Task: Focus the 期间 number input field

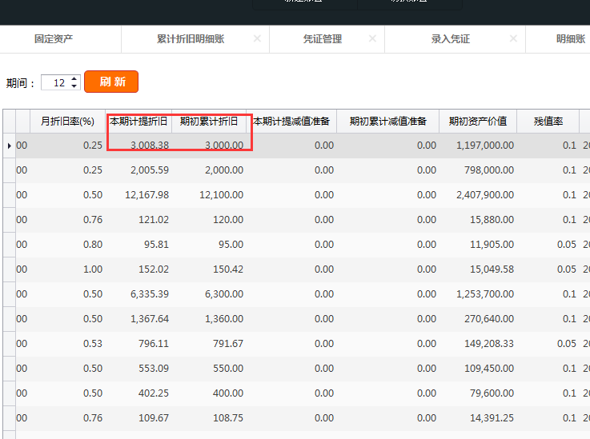Action: (x=55, y=82)
